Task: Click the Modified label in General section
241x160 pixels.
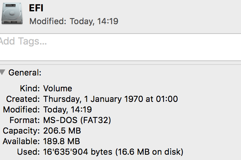Action: tap(21, 110)
